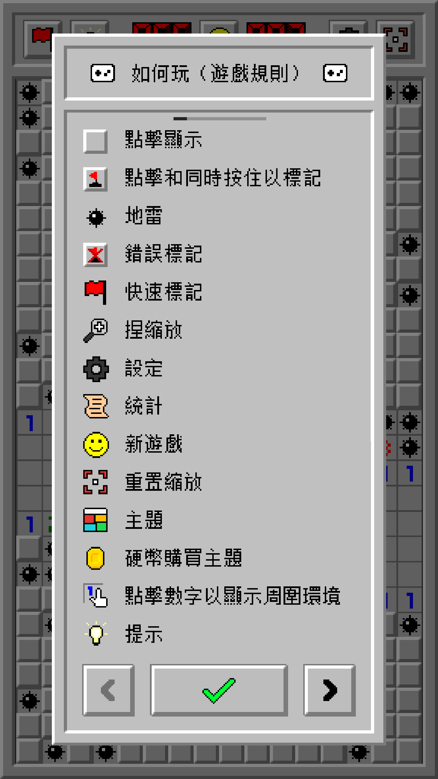The height and width of the screenshot is (779, 438).
Task: Click the magnifier icon for 捏縮放
Action: point(95,331)
